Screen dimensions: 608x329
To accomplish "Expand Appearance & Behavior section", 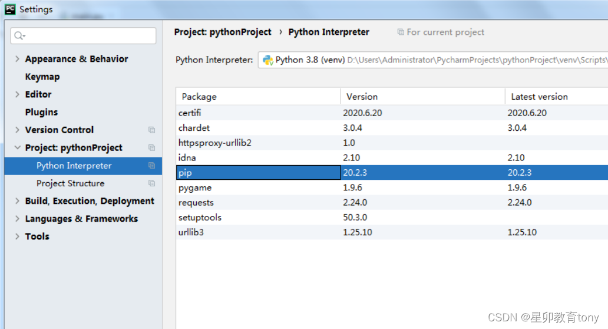I will click(17, 59).
